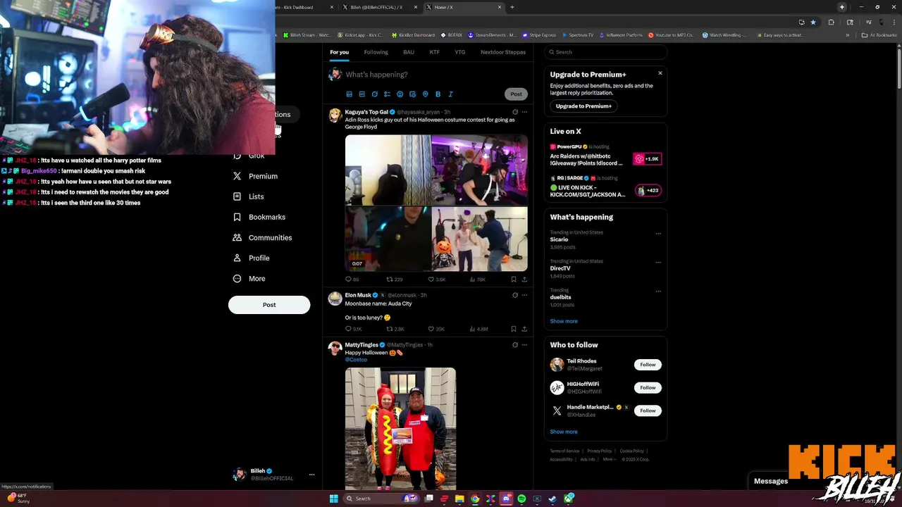Follow Handle Marketplace
The image size is (902, 507).
648,411
